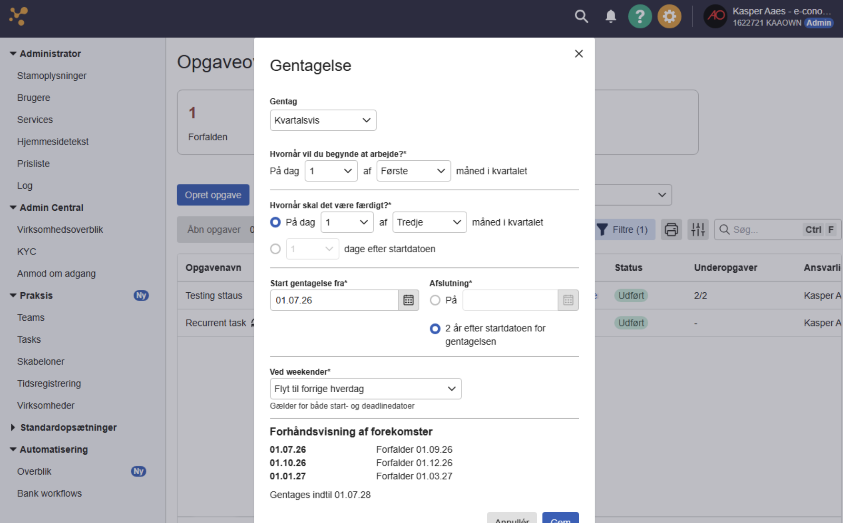
Task: Open calendar picker for Start gentagelse fra
Action: click(408, 300)
